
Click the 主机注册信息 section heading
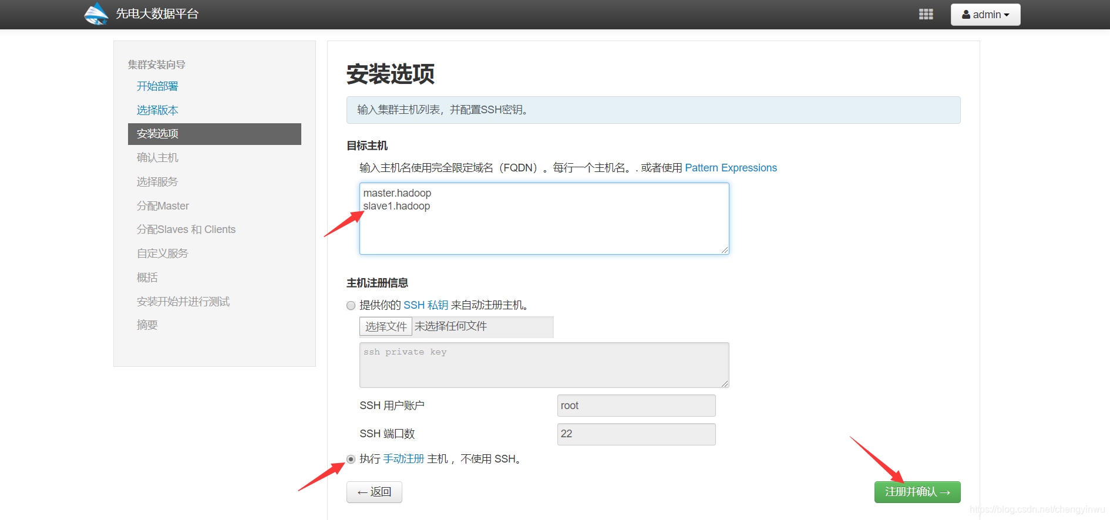(x=377, y=283)
